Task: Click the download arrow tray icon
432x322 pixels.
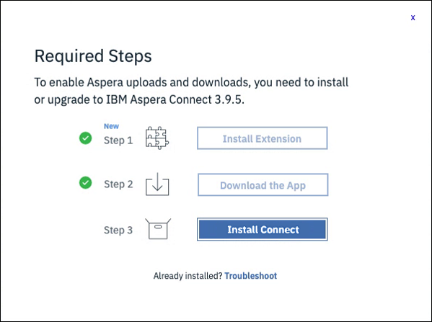Action: [x=157, y=184]
